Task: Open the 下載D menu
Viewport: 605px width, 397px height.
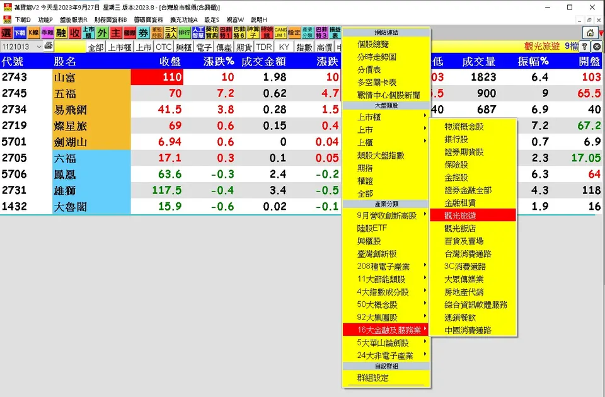Action: [23, 20]
